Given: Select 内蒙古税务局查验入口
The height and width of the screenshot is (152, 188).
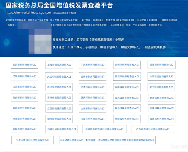Looking at the screenshot, I should click(x=93, y=119).
